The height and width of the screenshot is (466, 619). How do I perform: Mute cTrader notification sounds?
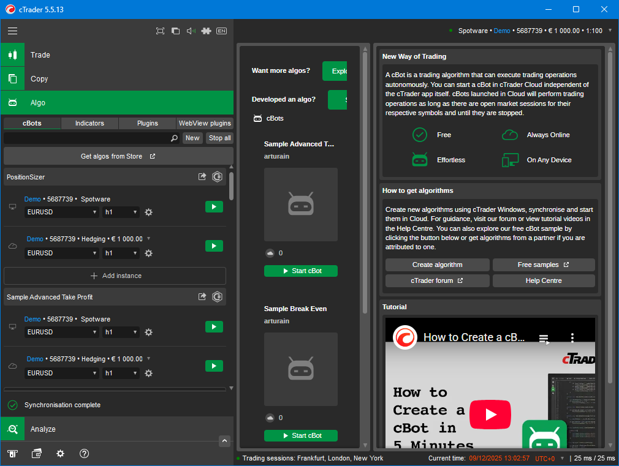[x=190, y=31]
